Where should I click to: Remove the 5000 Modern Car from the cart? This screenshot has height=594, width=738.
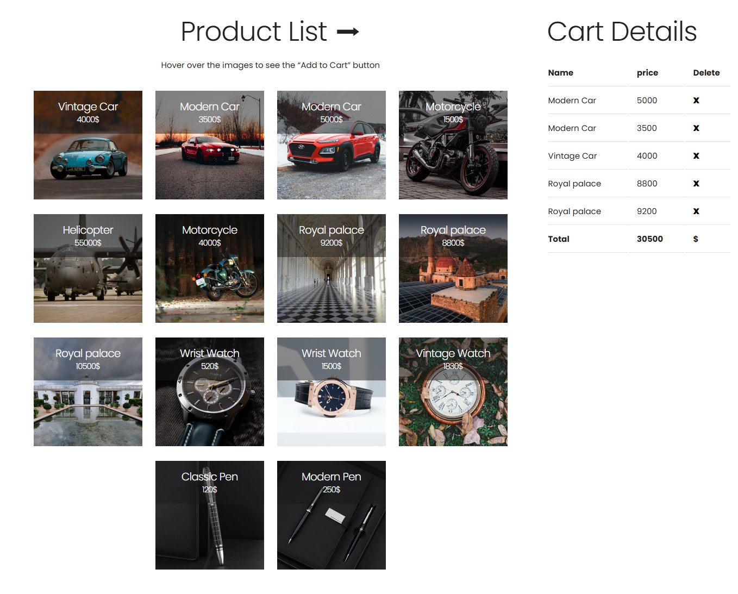coord(696,100)
